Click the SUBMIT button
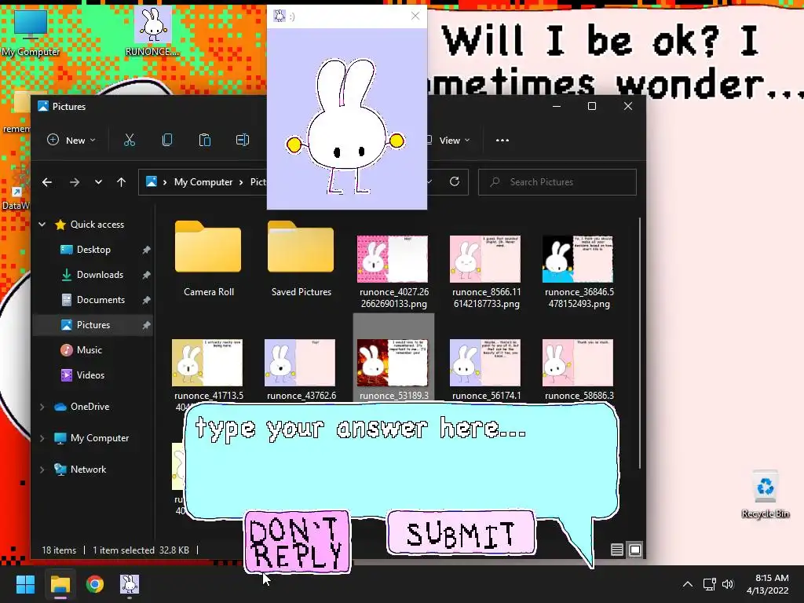804x603 pixels. point(461,534)
